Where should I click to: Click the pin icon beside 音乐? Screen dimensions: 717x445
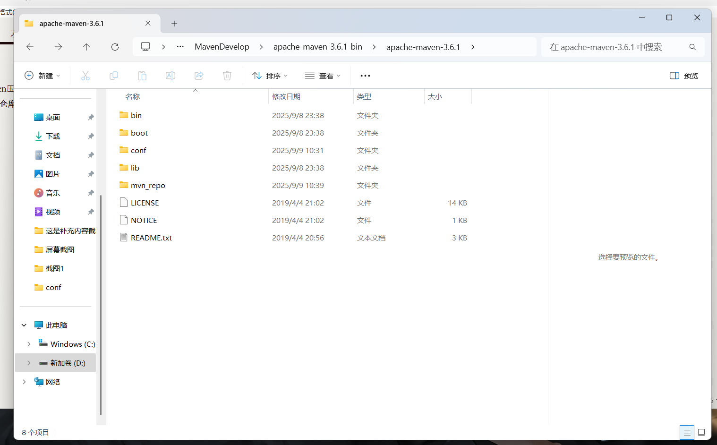point(91,193)
